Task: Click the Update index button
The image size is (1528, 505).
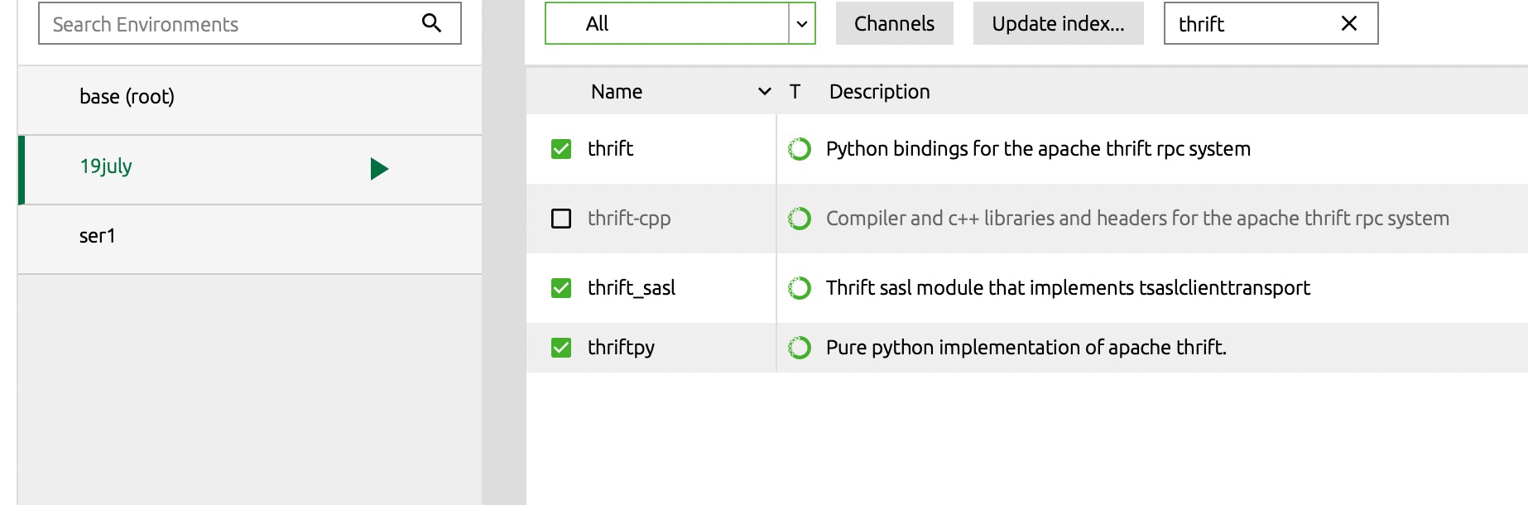Action: point(1058,24)
